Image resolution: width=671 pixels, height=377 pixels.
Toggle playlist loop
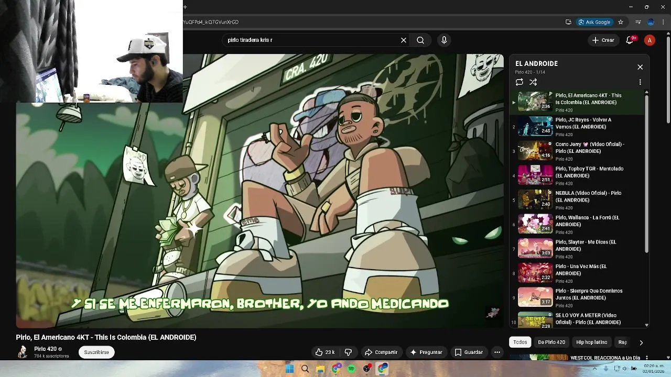519,82
